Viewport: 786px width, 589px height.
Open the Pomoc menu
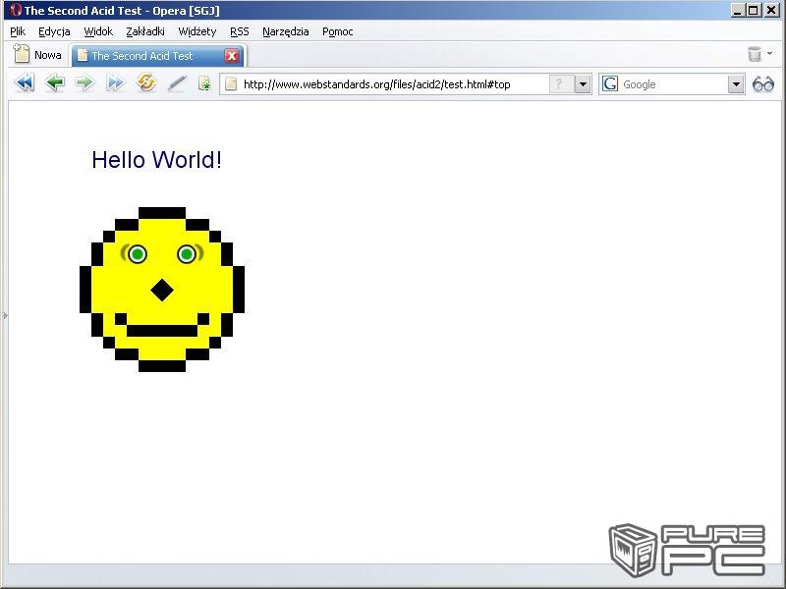(338, 31)
